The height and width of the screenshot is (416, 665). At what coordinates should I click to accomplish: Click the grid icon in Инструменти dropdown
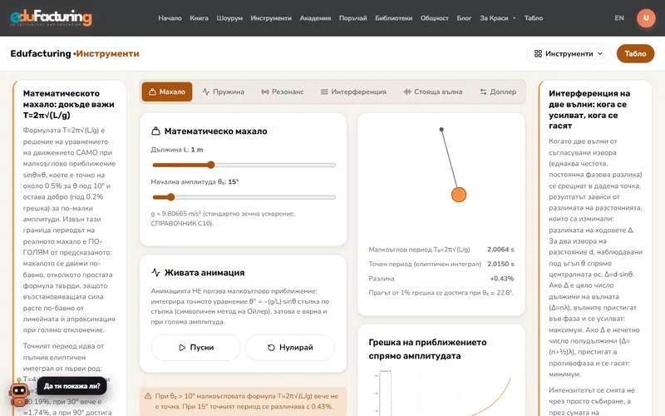coord(538,53)
